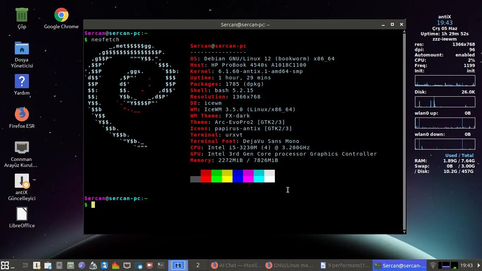The image size is (482, 271).
Task: Open antiX Güncelleyici desktop icon
Action: (x=22, y=187)
